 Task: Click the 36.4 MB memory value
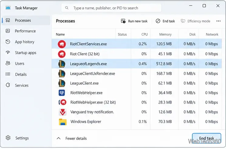point(165,93)
